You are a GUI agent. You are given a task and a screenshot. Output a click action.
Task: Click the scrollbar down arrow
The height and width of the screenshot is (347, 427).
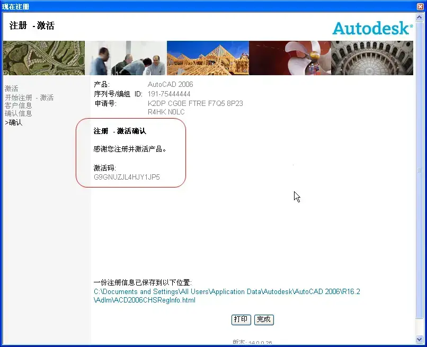click(420, 339)
